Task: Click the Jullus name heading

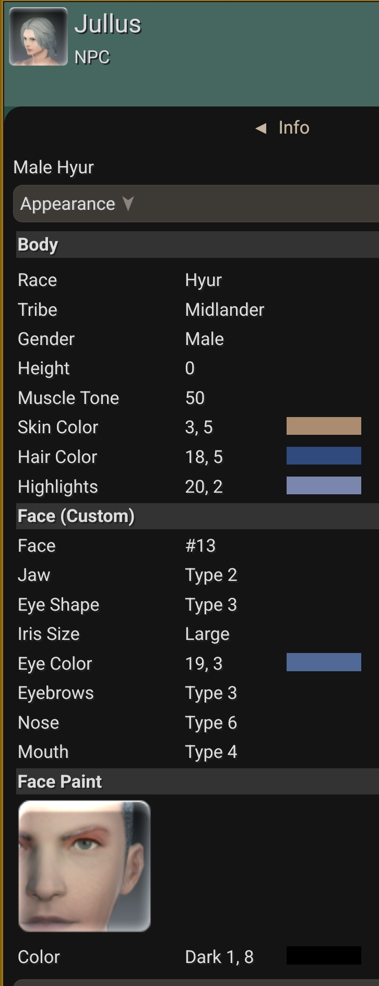Action: pos(108,24)
